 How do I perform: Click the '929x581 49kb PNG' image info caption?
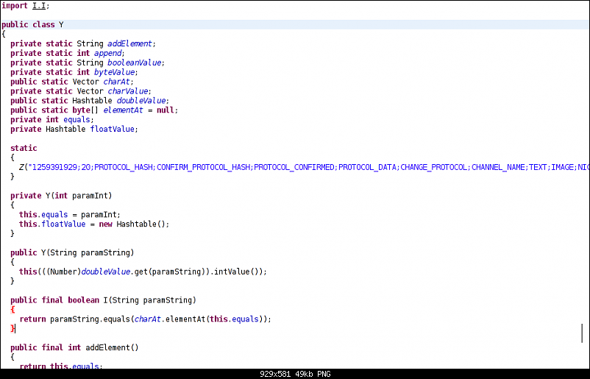tap(295, 374)
